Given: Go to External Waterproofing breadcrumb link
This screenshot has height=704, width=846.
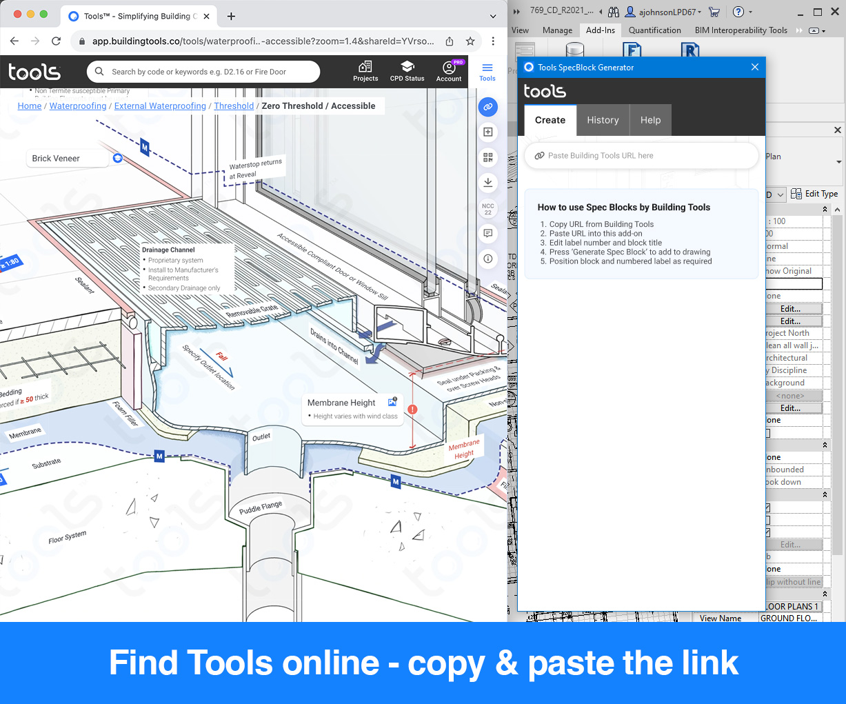Looking at the screenshot, I should (160, 106).
